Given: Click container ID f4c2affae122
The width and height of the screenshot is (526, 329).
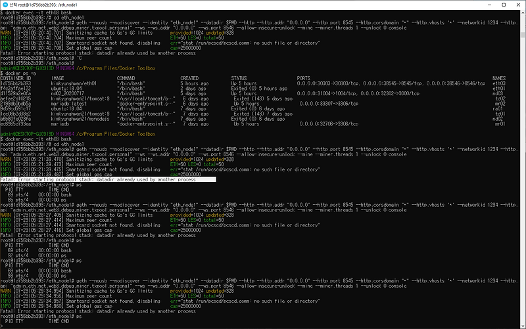Looking at the screenshot, I should pyautogui.click(x=15, y=89).
